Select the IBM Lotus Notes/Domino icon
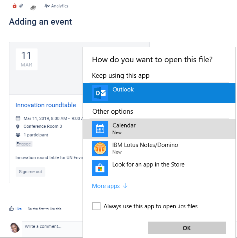 tap(100, 149)
